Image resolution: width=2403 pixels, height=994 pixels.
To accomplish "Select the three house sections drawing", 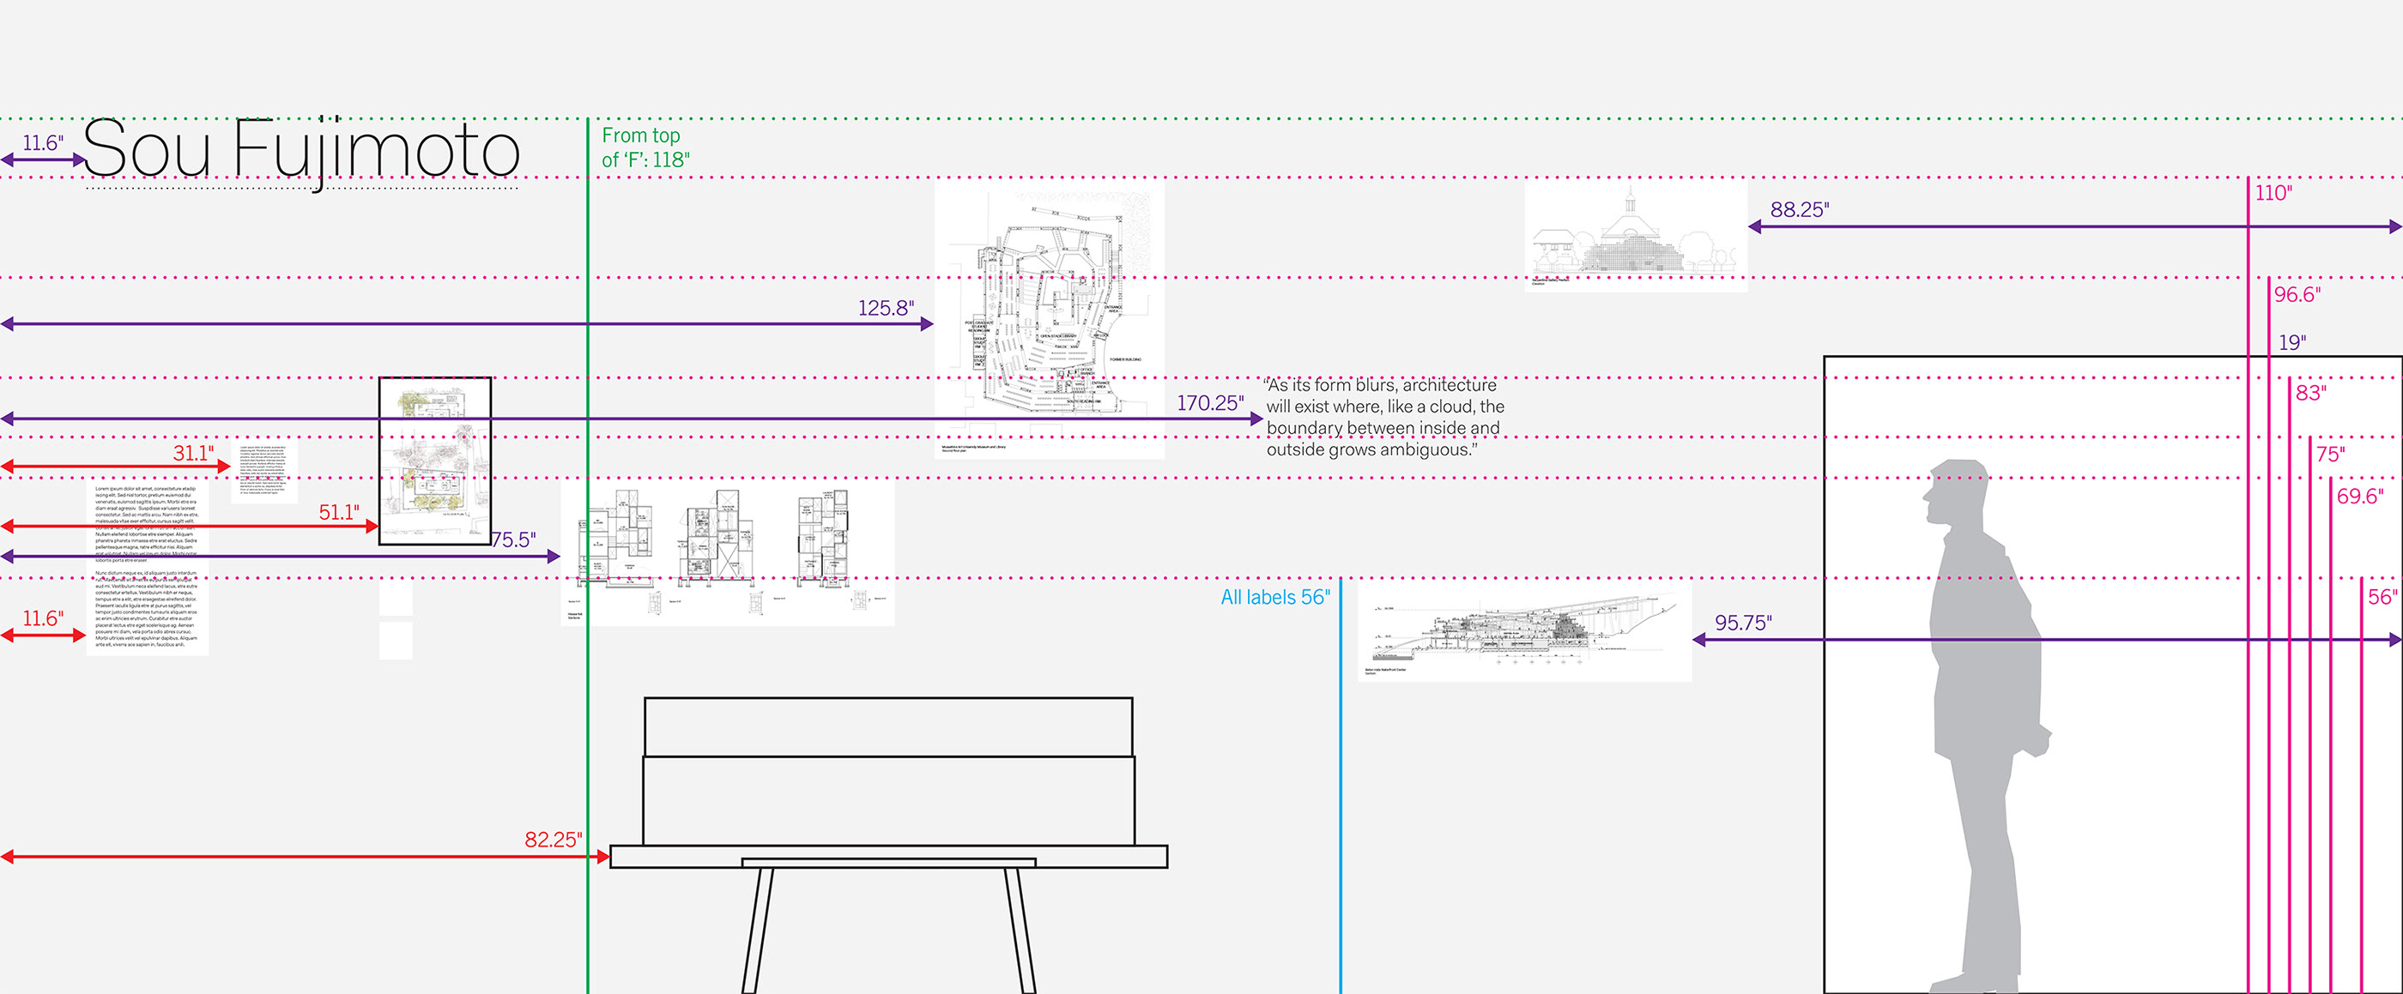I will (727, 552).
